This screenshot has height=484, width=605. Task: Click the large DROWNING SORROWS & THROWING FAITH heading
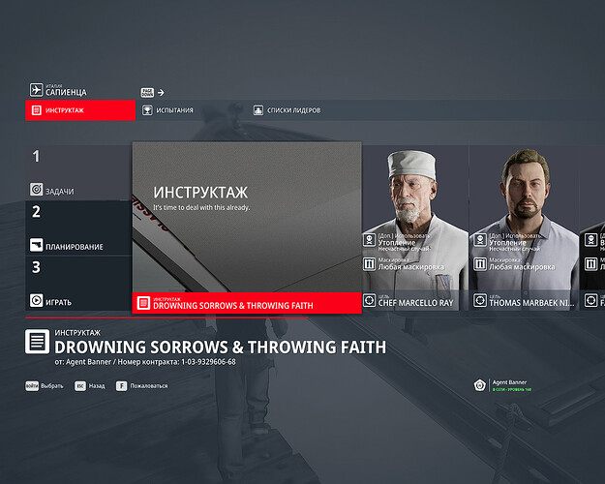221,347
